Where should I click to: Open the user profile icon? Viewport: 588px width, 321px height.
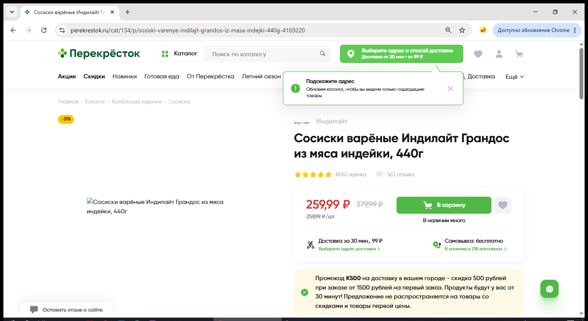(x=499, y=54)
